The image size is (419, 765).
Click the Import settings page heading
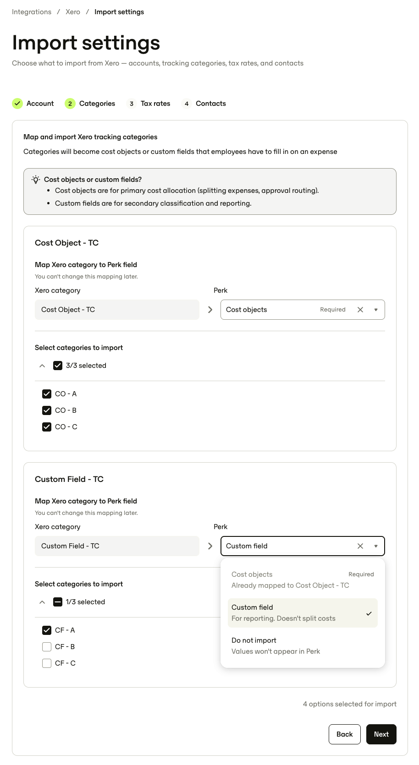coord(86,43)
